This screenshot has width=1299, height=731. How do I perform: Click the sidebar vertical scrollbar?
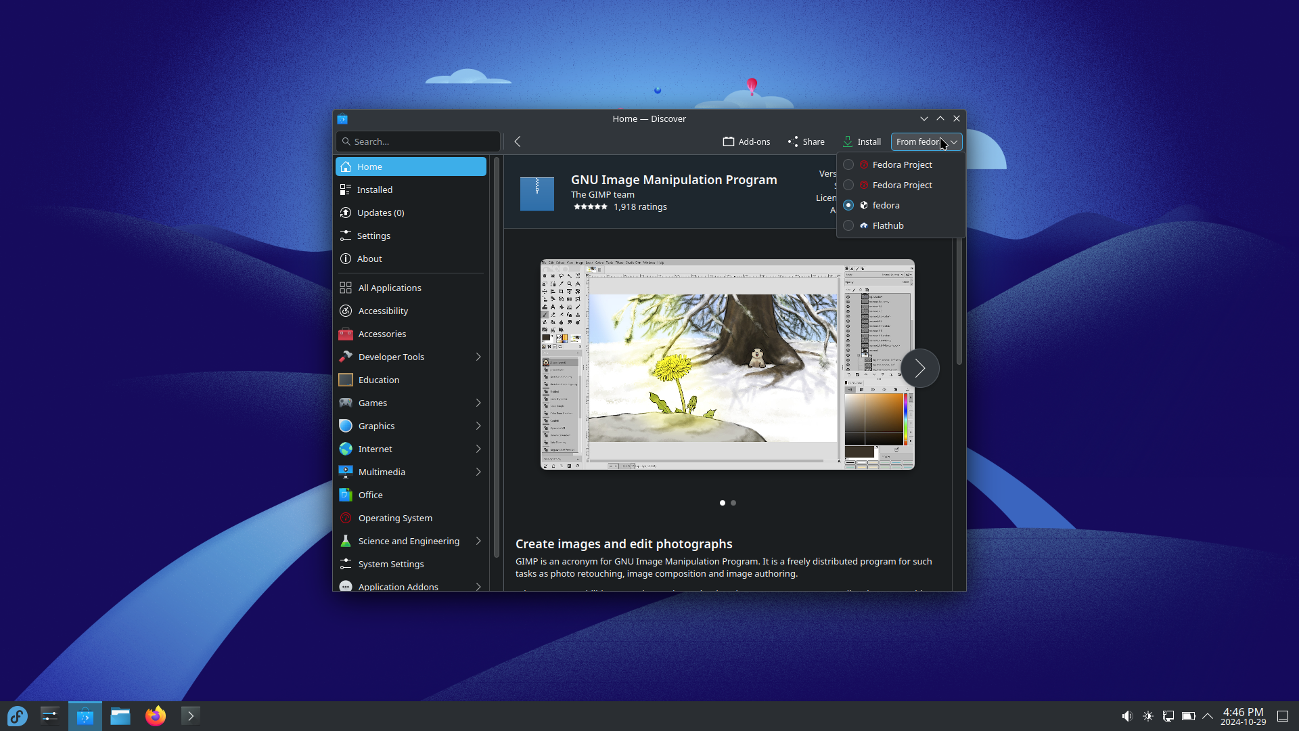[497, 357]
